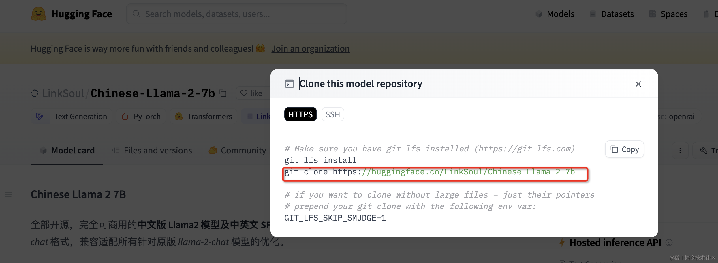Click the Hugging Face brand name text
Screen dimensions: 718x263
coord(82,14)
